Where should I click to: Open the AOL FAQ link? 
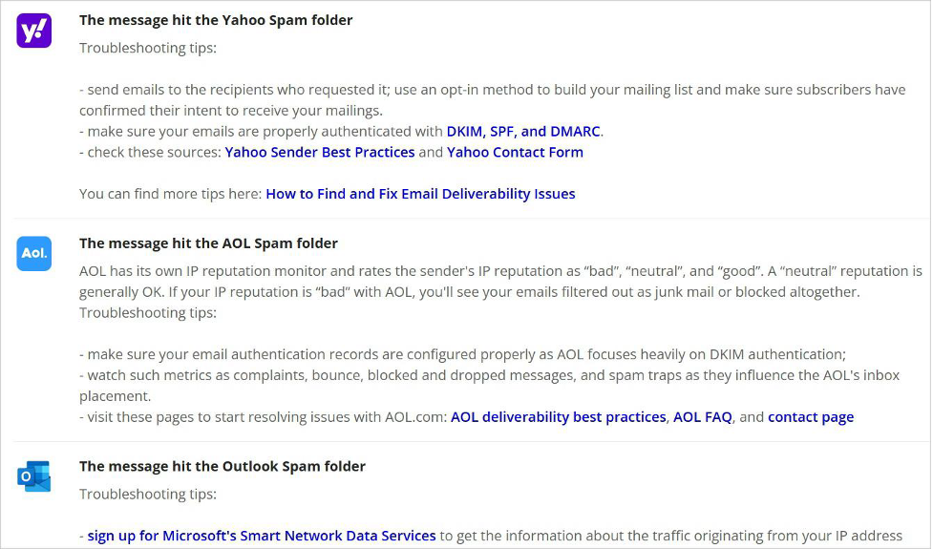point(703,417)
